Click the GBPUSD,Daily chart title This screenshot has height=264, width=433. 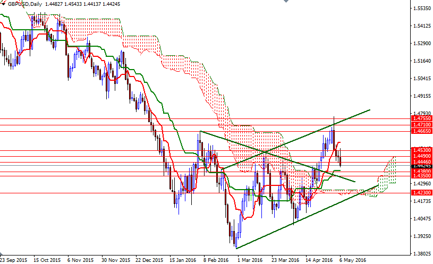pos(24,3)
